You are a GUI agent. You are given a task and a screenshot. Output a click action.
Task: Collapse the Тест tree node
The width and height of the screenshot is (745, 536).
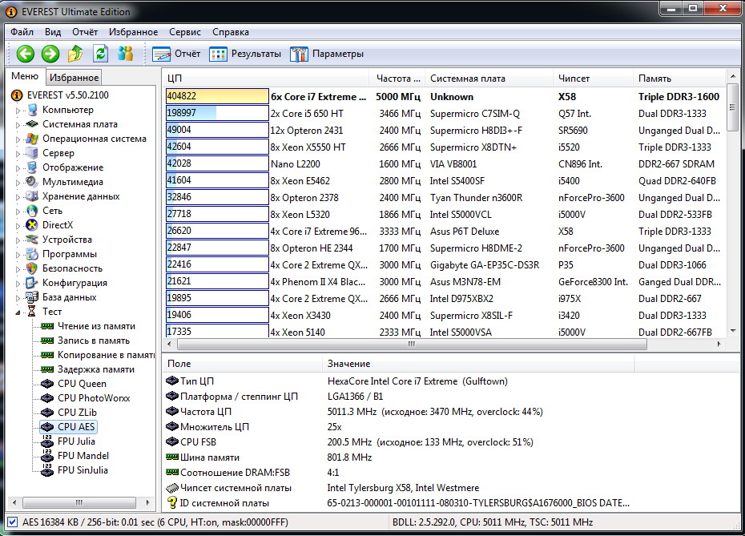18,312
